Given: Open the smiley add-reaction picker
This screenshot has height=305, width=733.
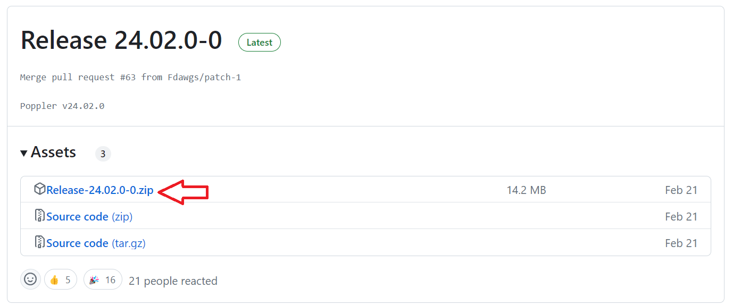Looking at the screenshot, I should [31, 279].
